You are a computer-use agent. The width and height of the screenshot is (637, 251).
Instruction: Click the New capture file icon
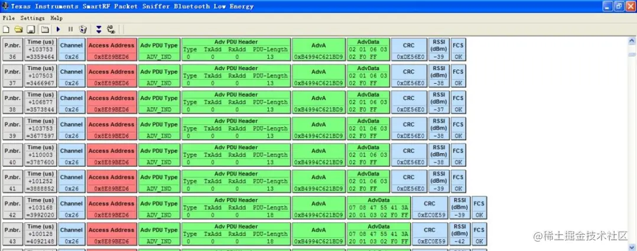pyautogui.click(x=6, y=29)
